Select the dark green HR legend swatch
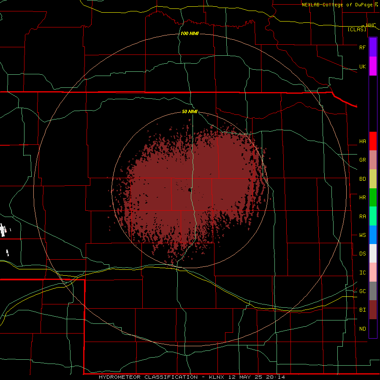The width and height of the screenshot is (380, 380). point(373,198)
